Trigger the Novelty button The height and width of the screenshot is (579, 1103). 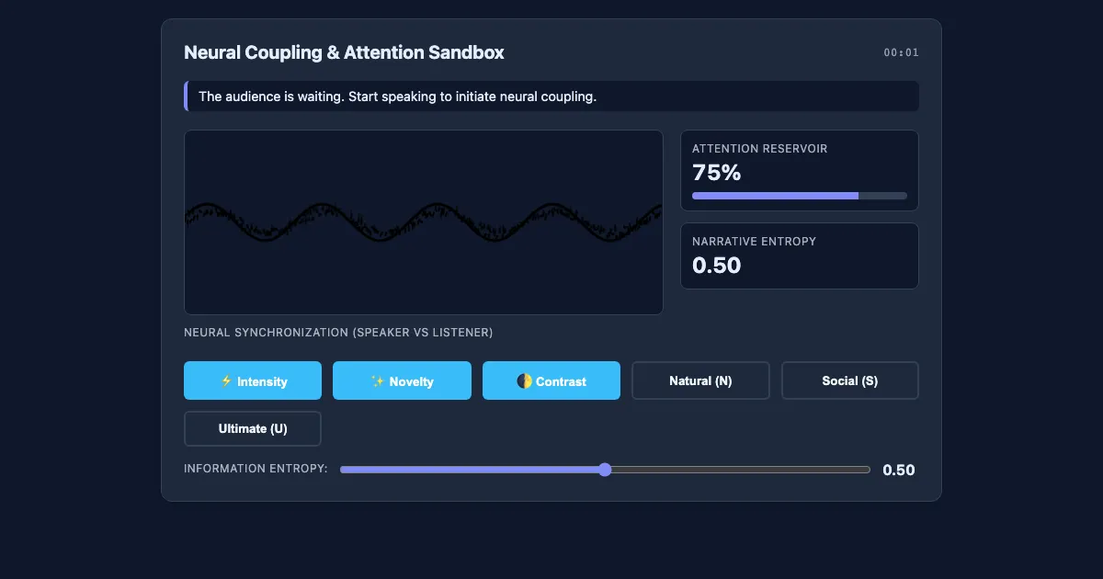coord(402,380)
